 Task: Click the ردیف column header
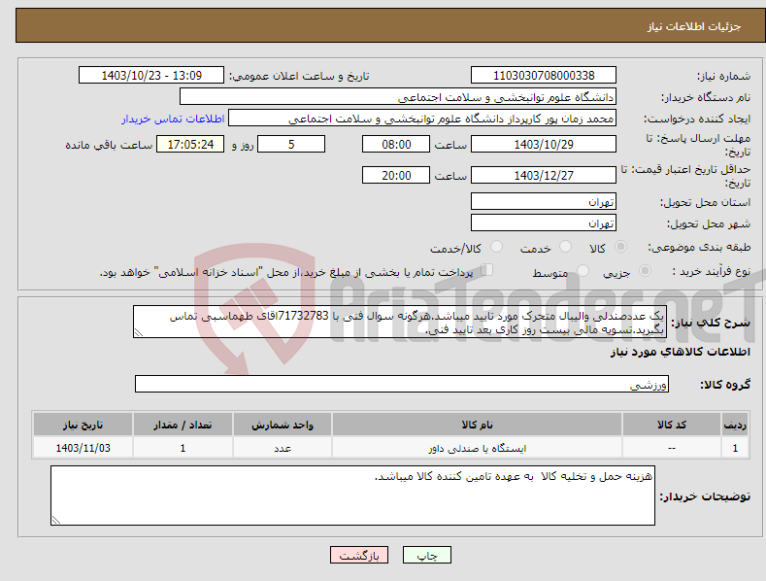[735, 425]
